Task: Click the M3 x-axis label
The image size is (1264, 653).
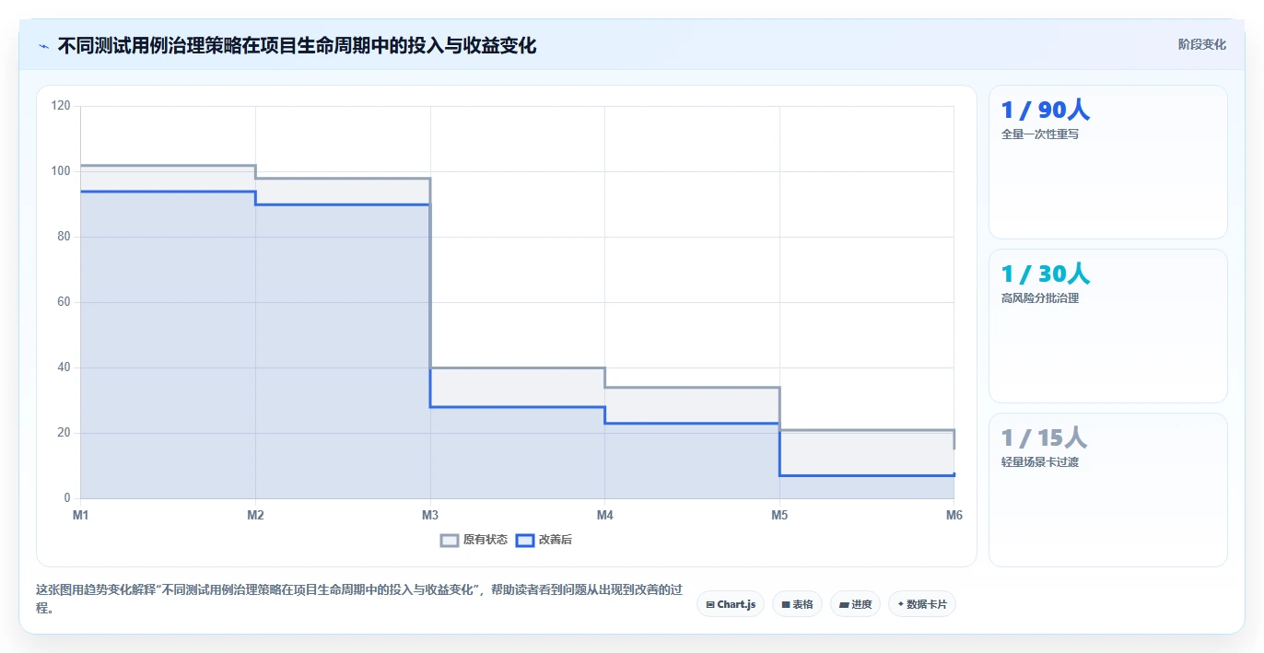Action: point(430,515)
